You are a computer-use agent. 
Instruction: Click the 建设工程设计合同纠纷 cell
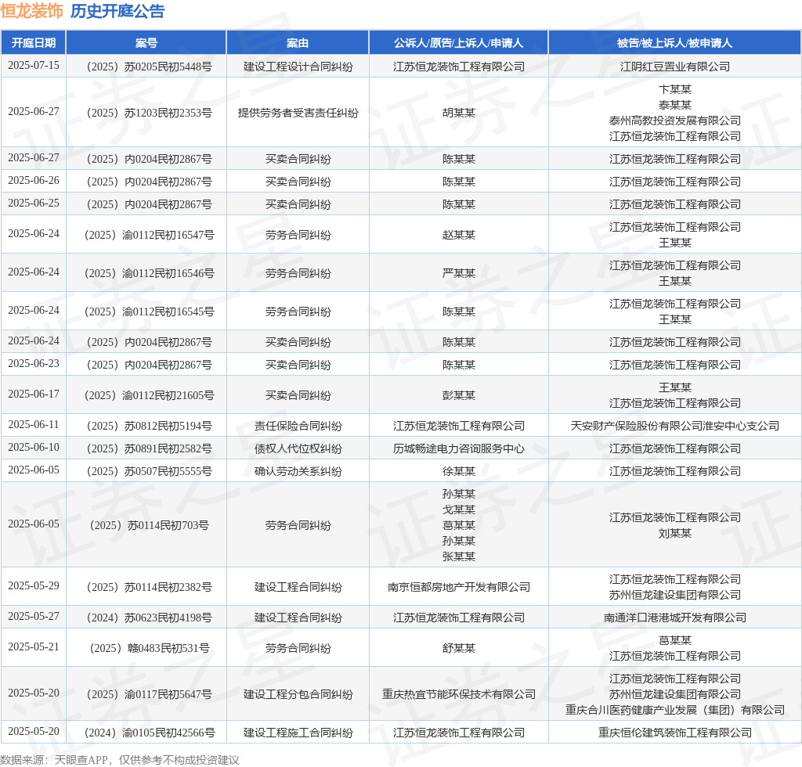[x=298, y=67]
